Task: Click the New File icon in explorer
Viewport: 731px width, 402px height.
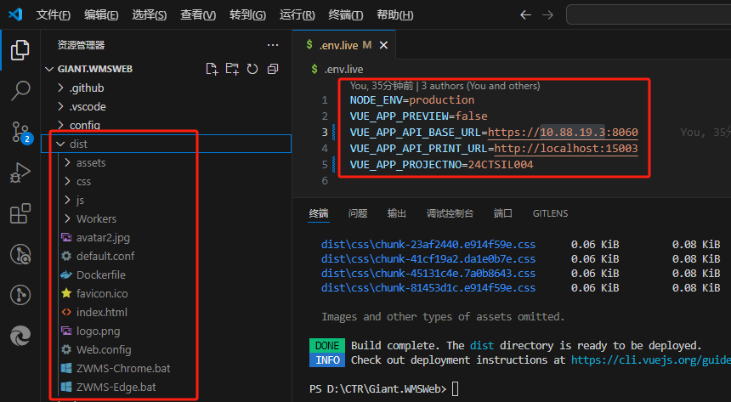Action: 212,69
